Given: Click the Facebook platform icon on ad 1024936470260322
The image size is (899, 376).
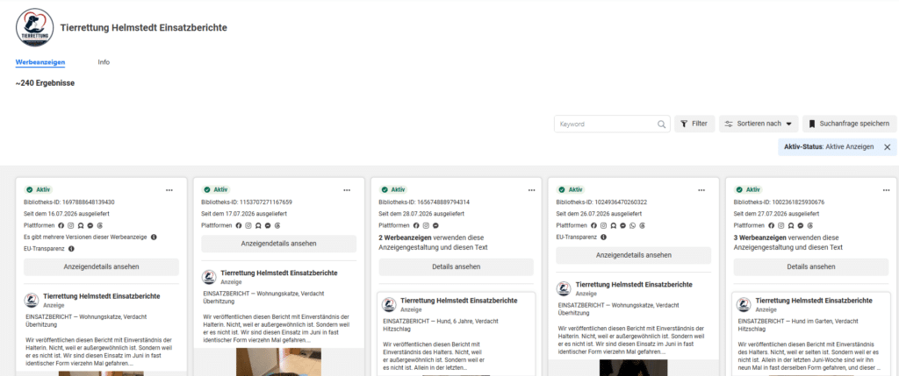Looking at the screenshot, I should click(x=593, y=225).
